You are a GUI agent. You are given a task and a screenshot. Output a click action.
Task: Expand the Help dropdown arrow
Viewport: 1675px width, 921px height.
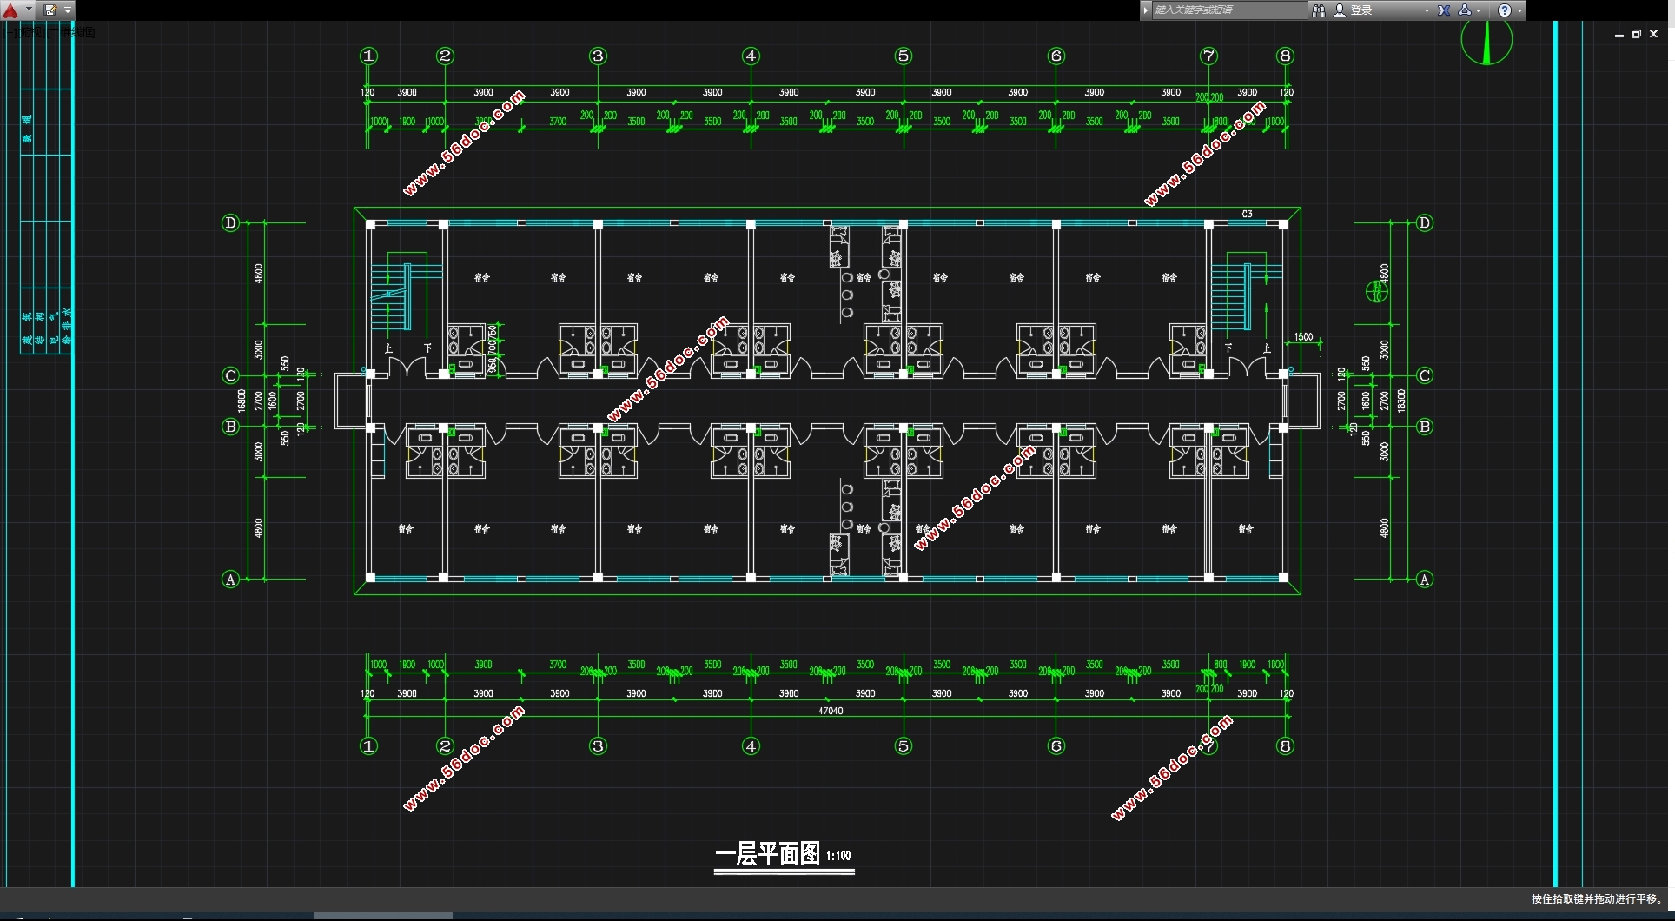[1519, 10]
